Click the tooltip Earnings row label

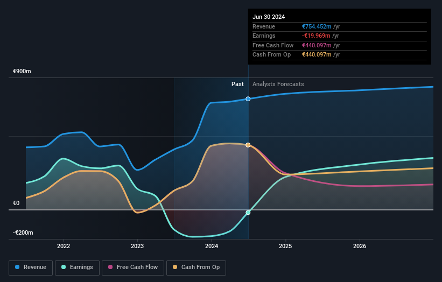264,36
